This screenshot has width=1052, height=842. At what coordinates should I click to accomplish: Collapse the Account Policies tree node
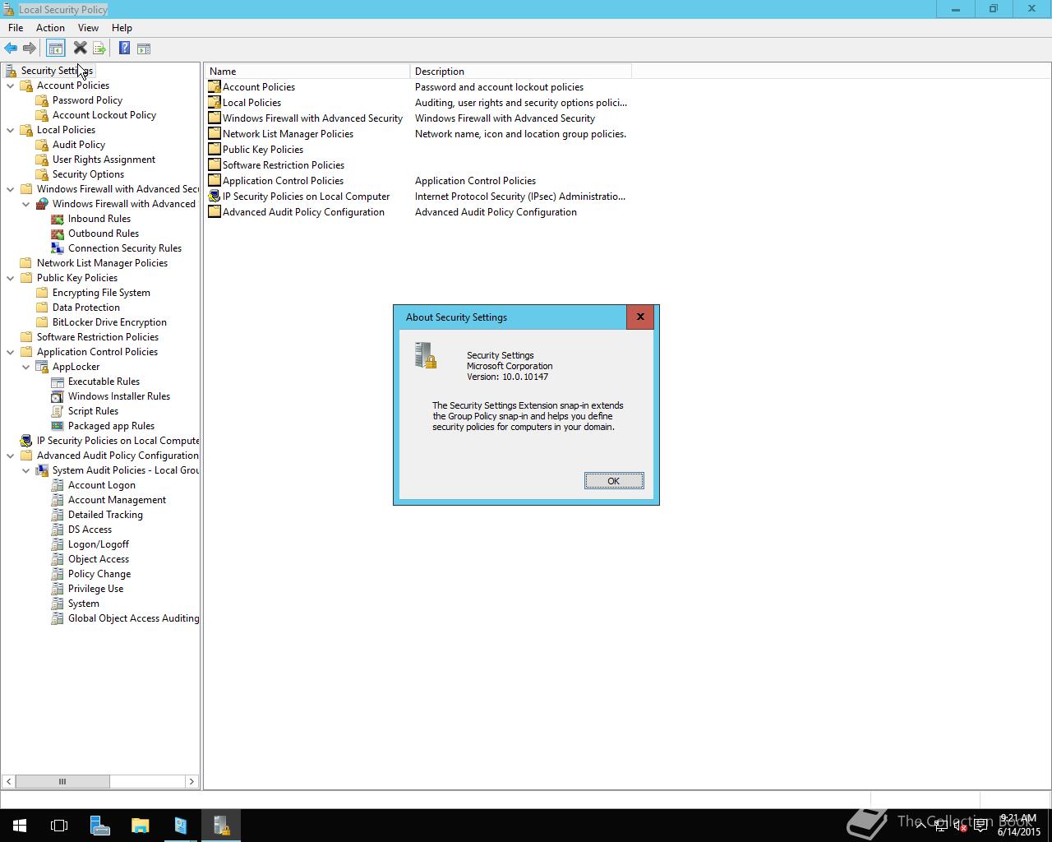(11, 86)
